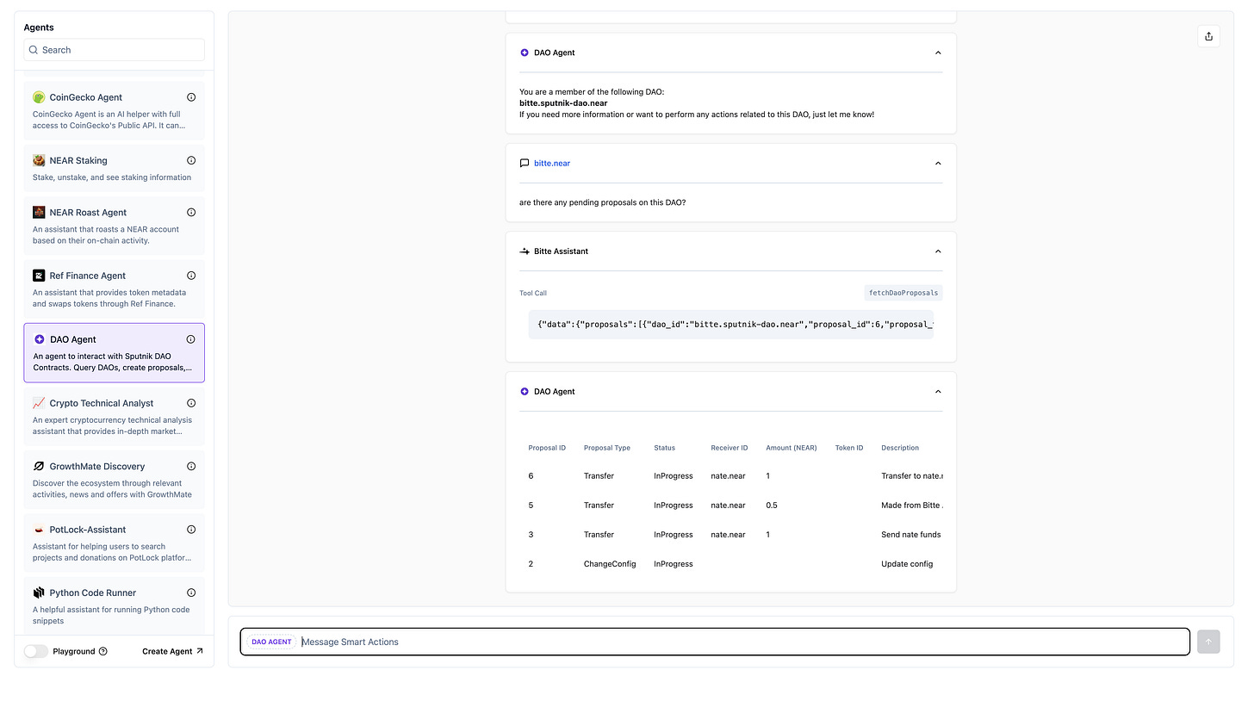The width and height of the screenshot is (1254, 701).
Task: Click the fetchDaoProposals tool badge
Action: (x=903, y=293)
